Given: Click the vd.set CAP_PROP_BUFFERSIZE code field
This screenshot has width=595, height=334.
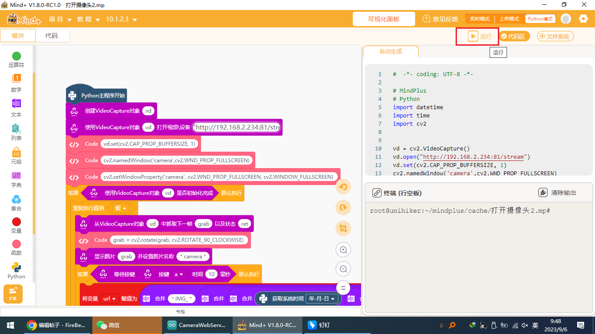Looking at the screenshot, I should pyautogui.click(x=149, y=144).
